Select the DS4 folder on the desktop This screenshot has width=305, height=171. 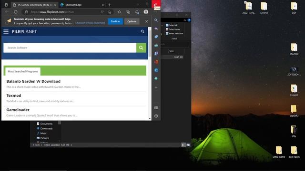[x=294, y=8]
